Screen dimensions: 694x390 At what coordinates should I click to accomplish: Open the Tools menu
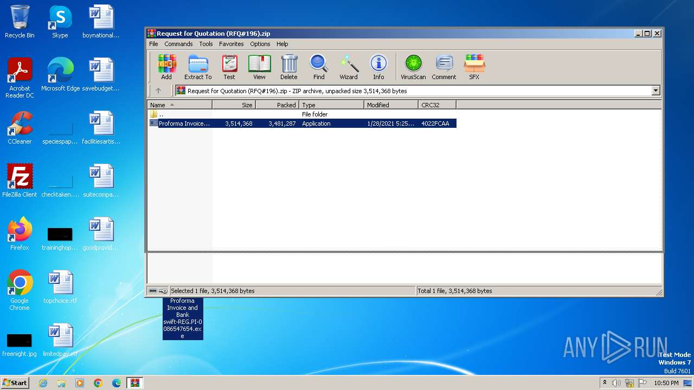[x=206, y=44]
